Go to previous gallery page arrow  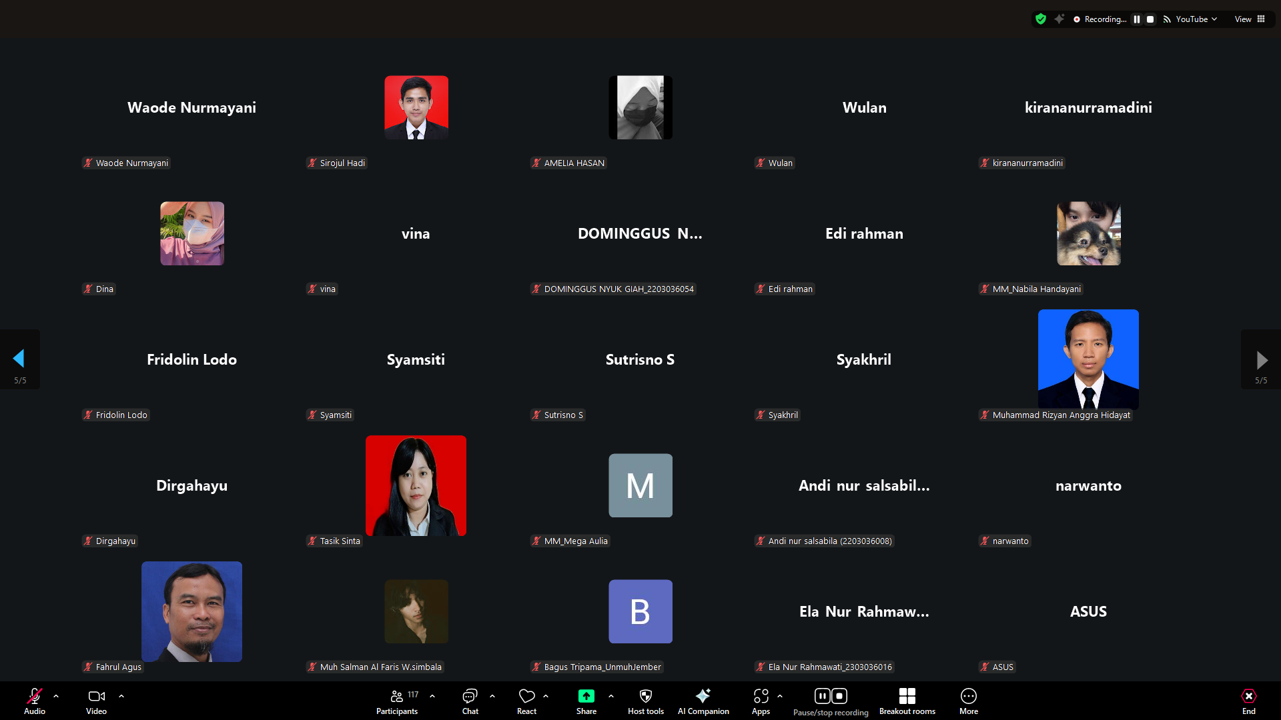pos(19,359)
